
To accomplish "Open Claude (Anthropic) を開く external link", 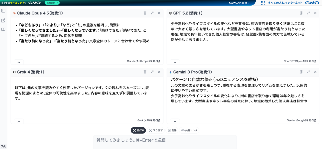I will click(143, 61).
